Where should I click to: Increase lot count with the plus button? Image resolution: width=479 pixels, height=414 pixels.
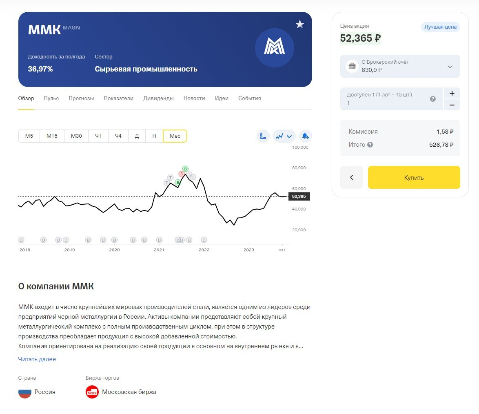pyautogui.click(x=452, y=93)
